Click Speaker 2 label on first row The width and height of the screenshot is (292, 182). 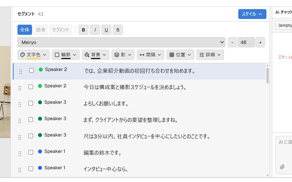(x=56, y=69)
